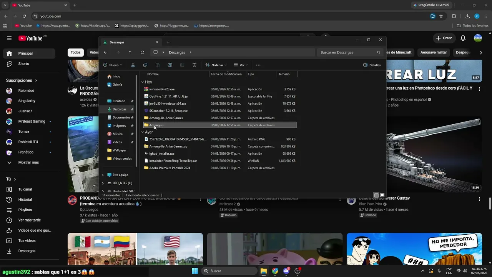The image size is (492, 277).
Task: Click the Cut scissors icon in File Explorer
Action: tap(133, 65)
